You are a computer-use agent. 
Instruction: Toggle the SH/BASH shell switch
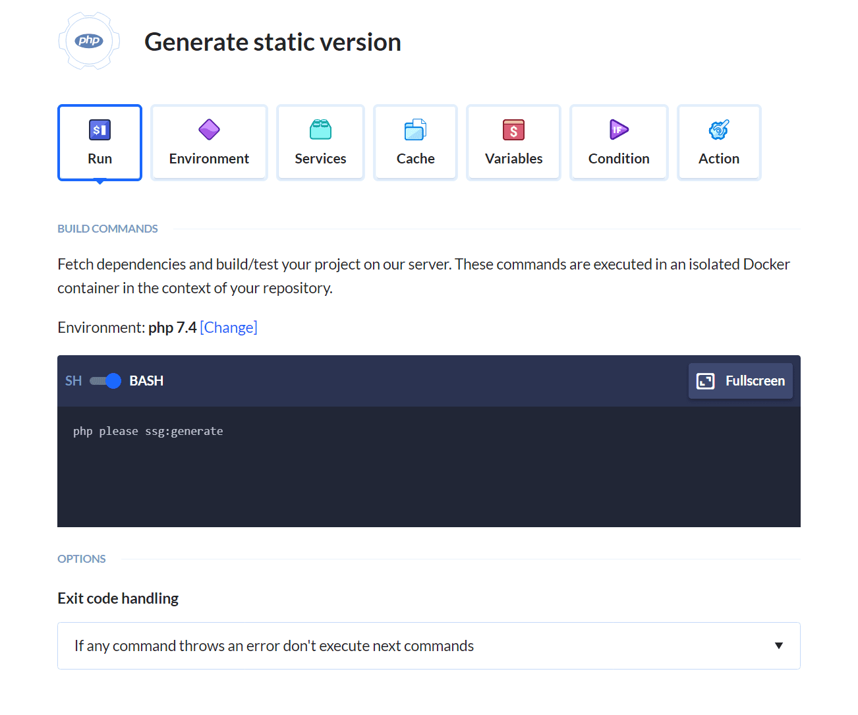pyautogui.click(x=105, y=381)
